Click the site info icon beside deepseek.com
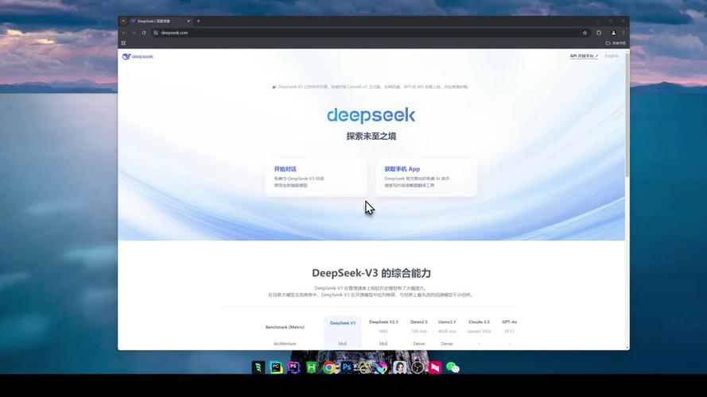The image size is (707, 397). [156, 33]
